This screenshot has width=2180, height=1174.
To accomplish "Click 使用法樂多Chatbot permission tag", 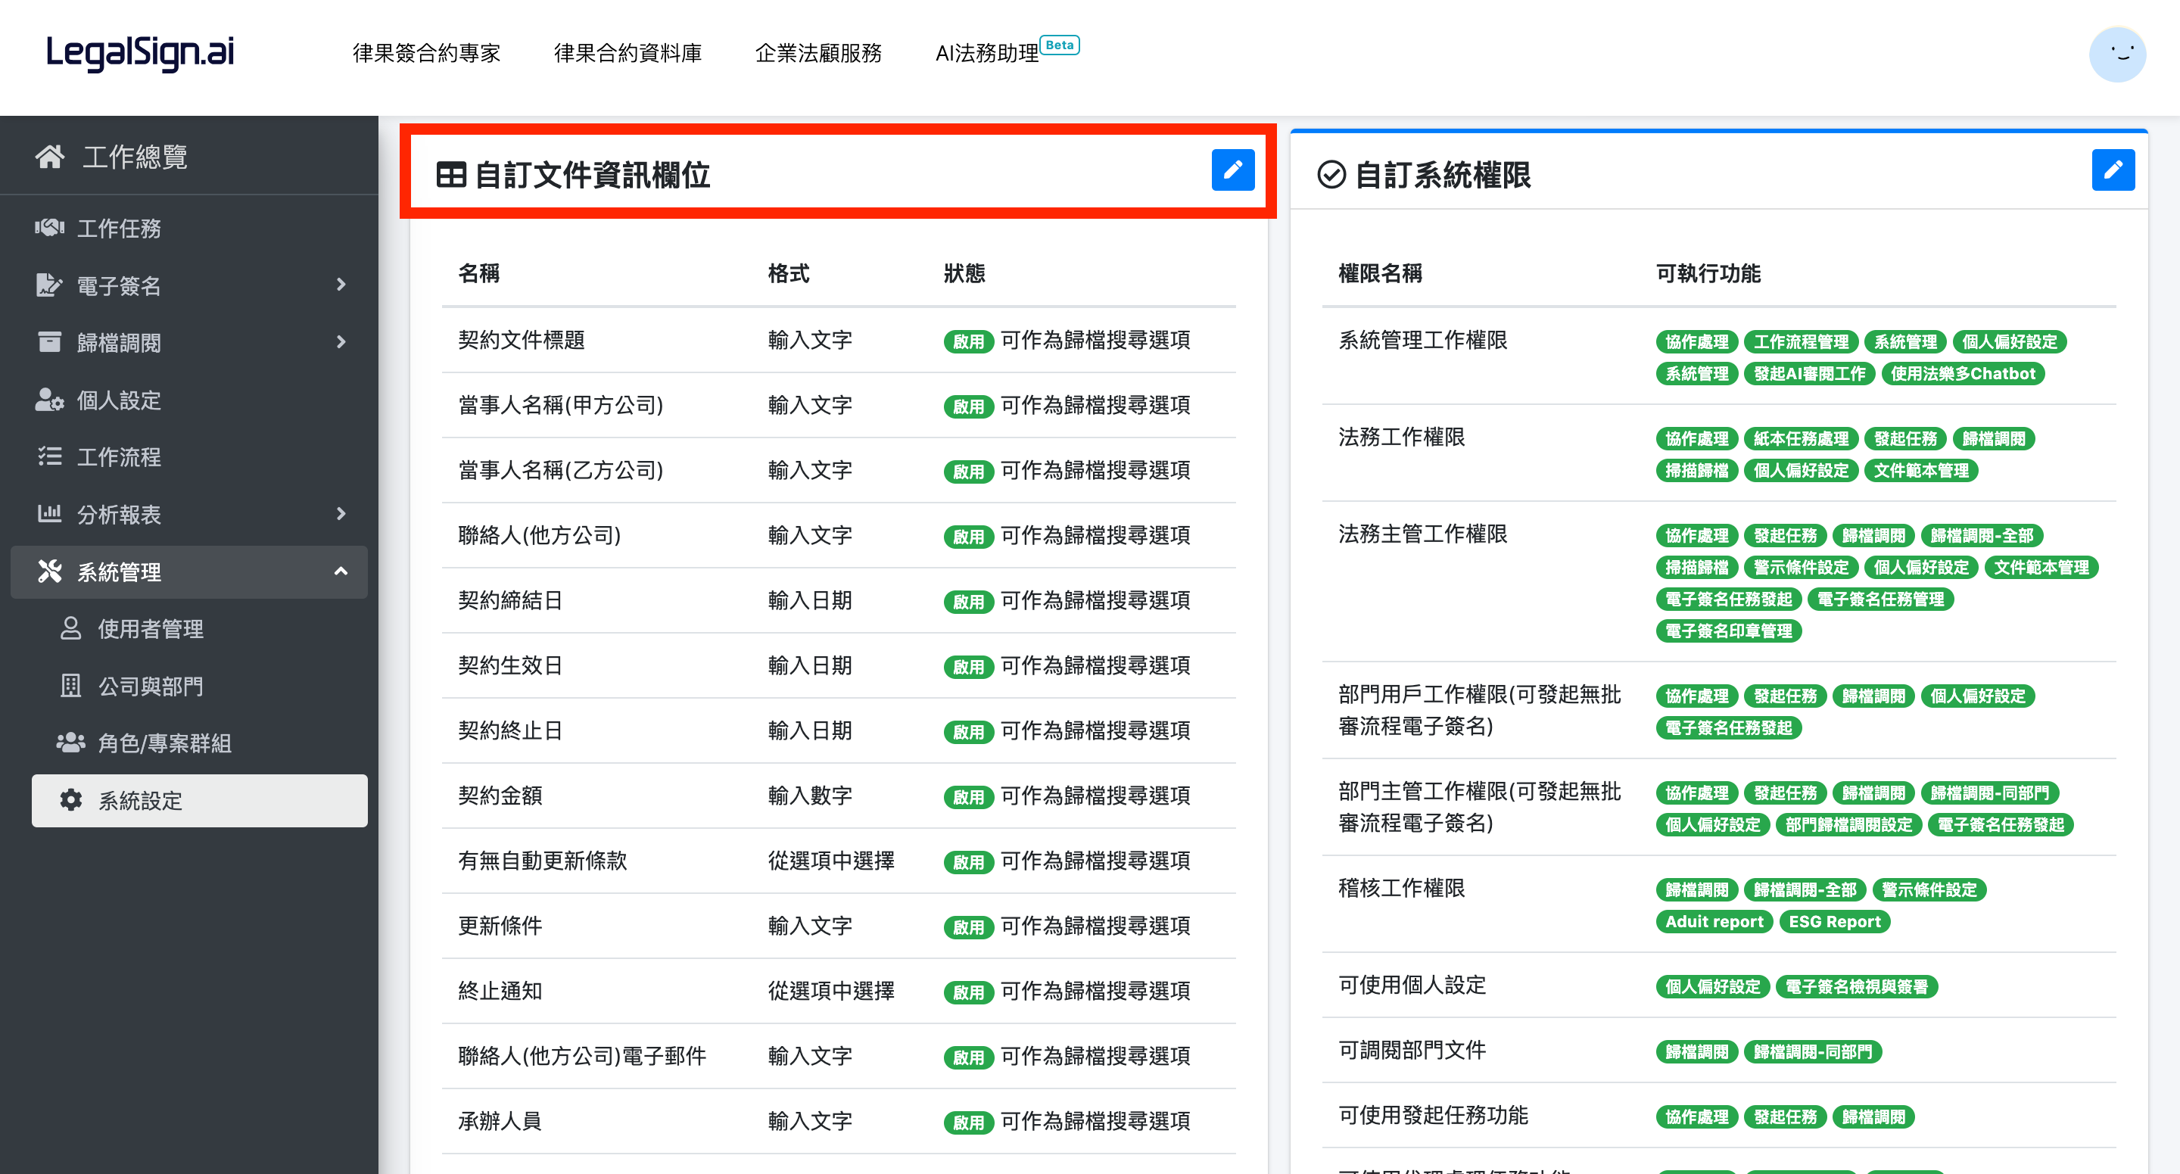I will (x=1963, y=373).
